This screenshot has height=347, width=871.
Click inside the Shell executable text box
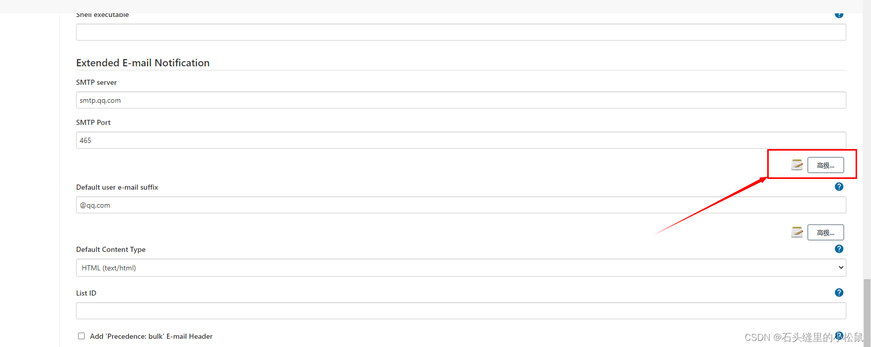pos(461,32)
